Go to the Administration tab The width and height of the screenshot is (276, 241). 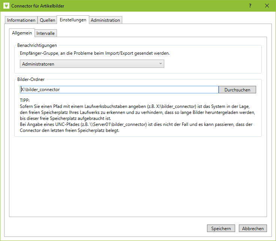pos(105,20)
